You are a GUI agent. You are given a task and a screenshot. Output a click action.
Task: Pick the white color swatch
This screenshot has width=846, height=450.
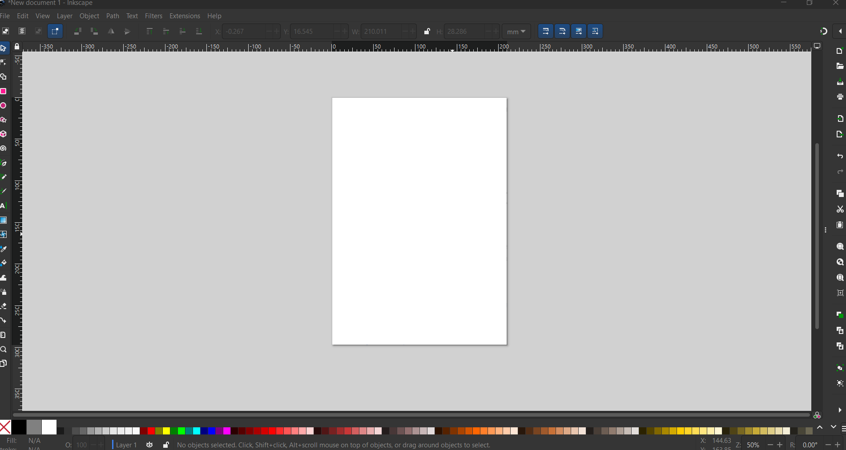tap(49, 427)
